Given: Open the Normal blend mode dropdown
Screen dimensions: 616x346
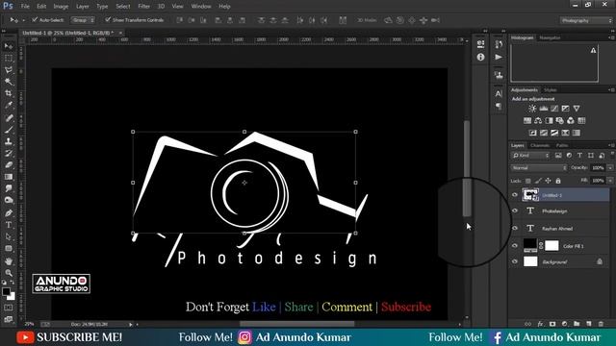Looking at the screenshot, I should [539, 167].
